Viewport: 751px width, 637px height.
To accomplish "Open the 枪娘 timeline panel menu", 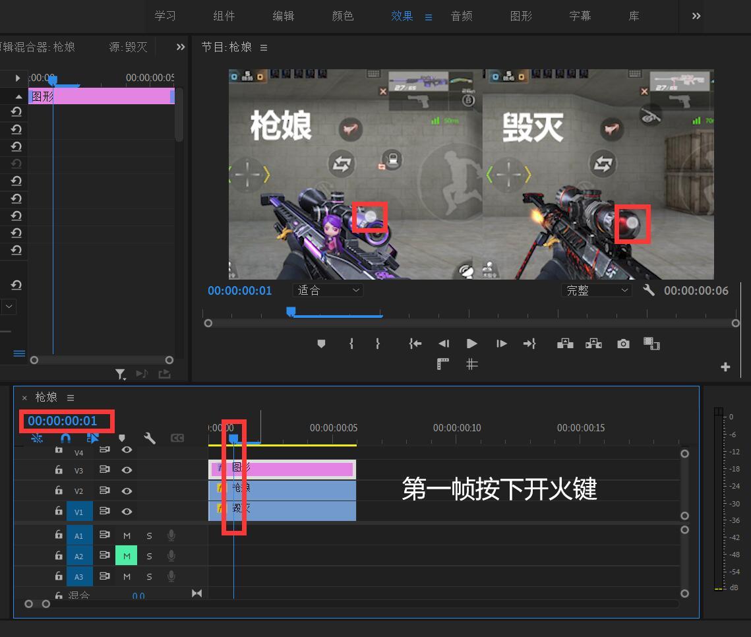I will pyautogui.click(x=71, y=398).
